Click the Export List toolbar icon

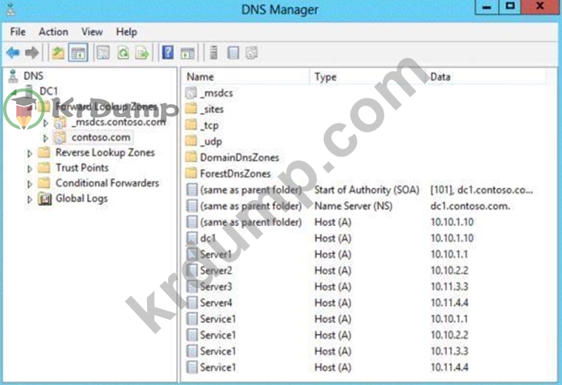[142, 53]
